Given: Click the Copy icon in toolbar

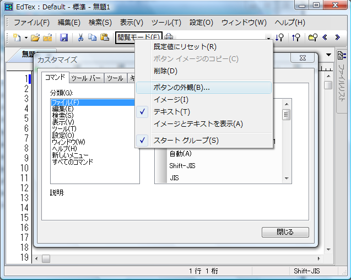Looking at the screenshot, I should 92,37.
